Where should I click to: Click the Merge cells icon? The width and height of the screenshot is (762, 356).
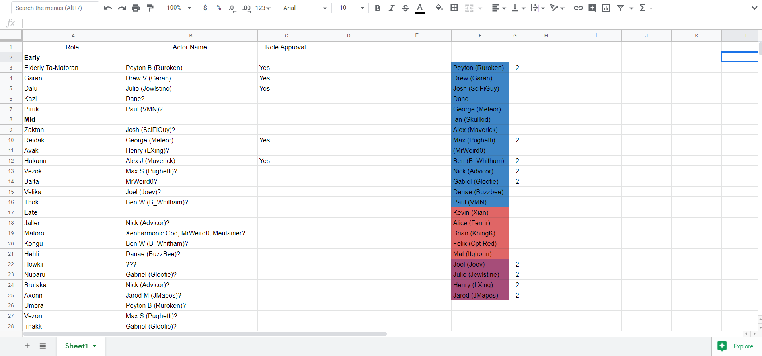(x=470, y=8)
